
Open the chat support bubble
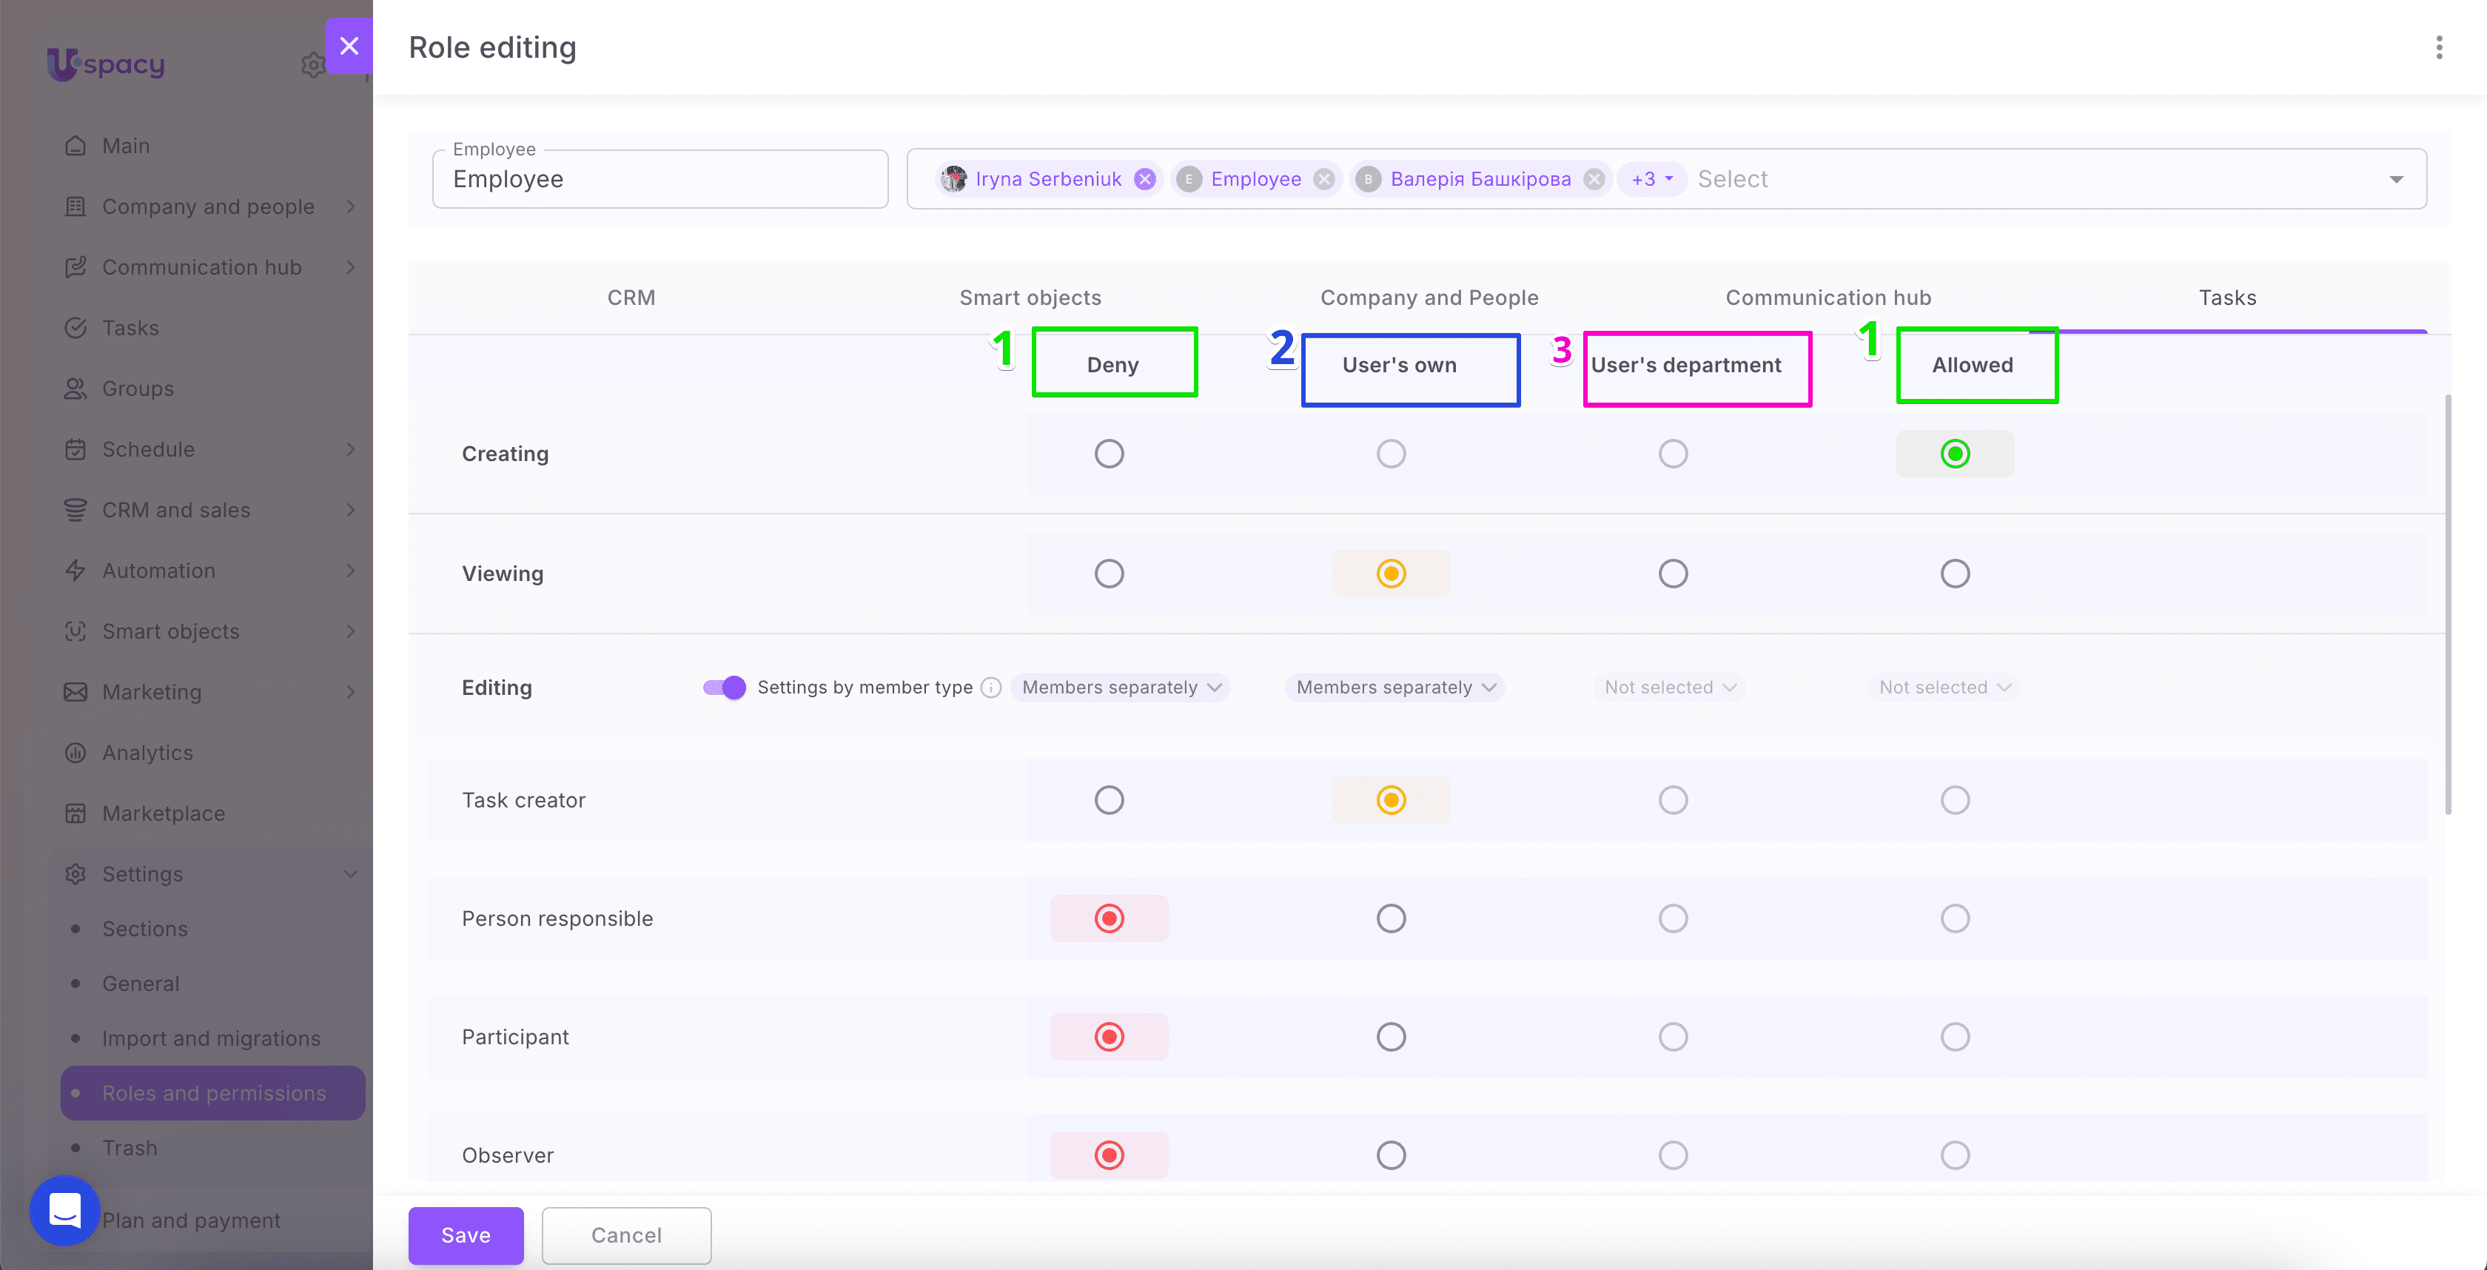click(64, 1210)
